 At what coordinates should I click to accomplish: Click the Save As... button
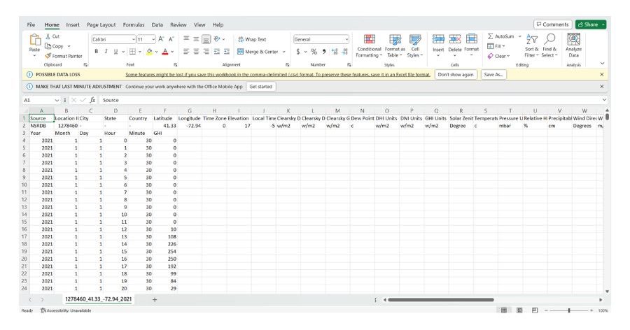click(493, 74)
